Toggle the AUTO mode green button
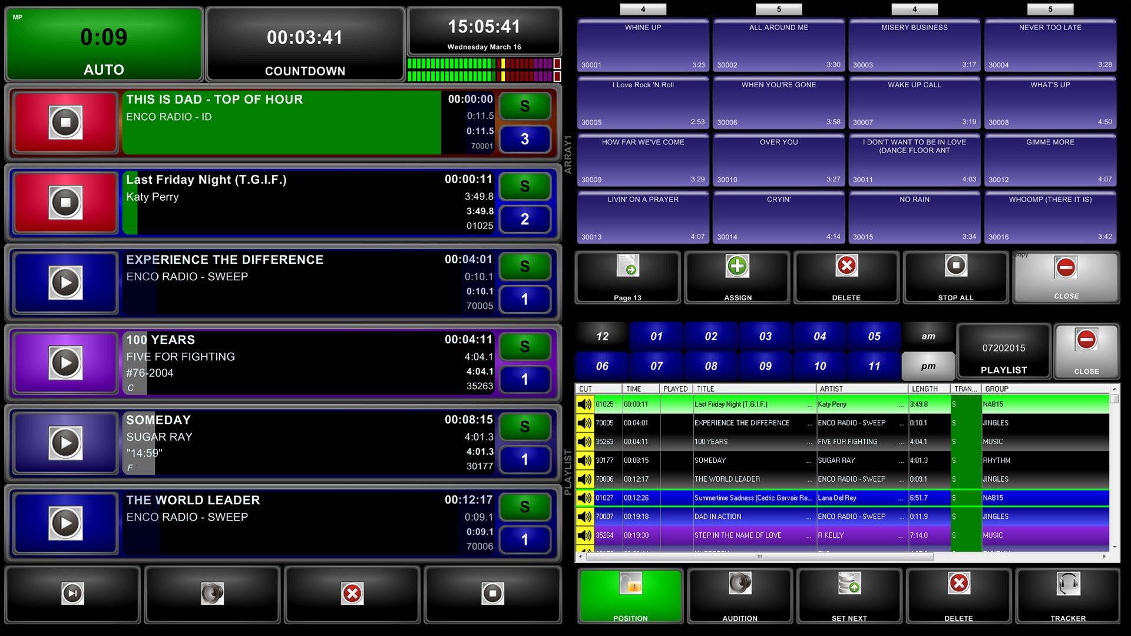This screenshot has height=636, width=1131. click(104, 45)
